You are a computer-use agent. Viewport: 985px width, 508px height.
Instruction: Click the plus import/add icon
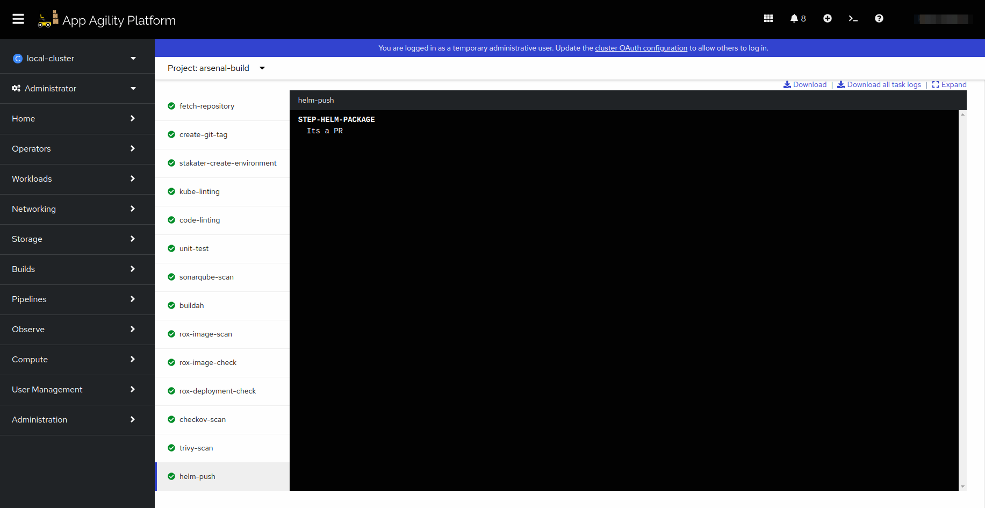[827, 19]
